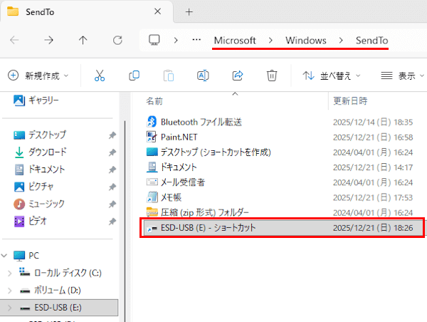Select the Bluetooth ファイル転送 icon

coord(152,122)
